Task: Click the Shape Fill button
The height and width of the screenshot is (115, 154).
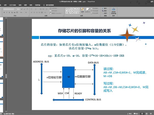Action: click(95, 8)
